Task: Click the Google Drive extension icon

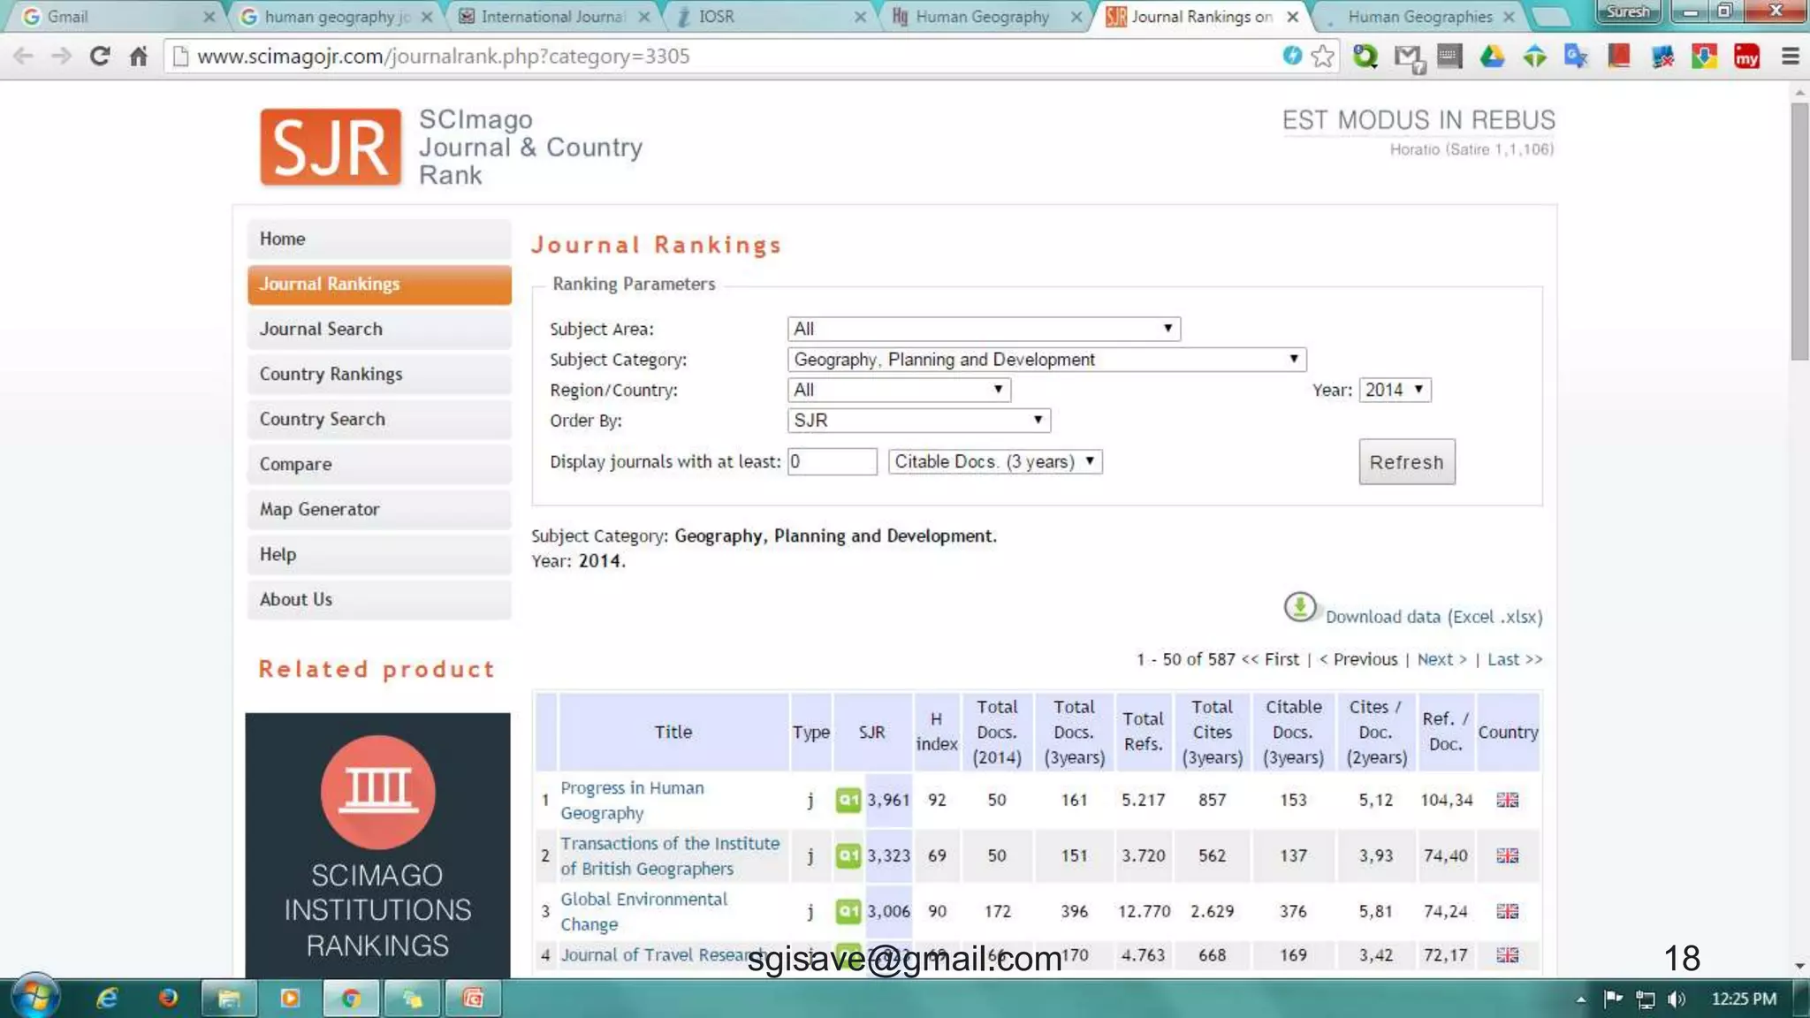Action: coord(1492,57)
